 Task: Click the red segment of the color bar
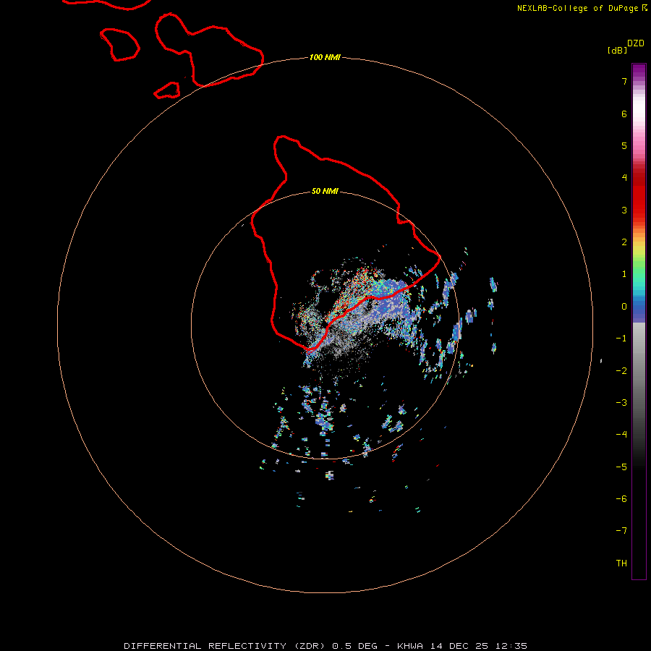639,191
